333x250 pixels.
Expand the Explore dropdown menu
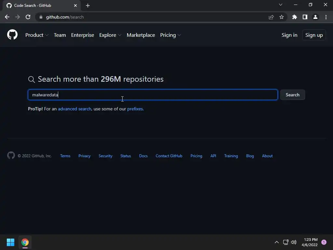110,35
